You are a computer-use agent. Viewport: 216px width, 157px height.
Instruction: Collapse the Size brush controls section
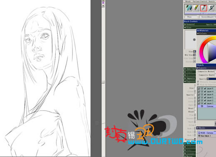(x=185, y=27)
